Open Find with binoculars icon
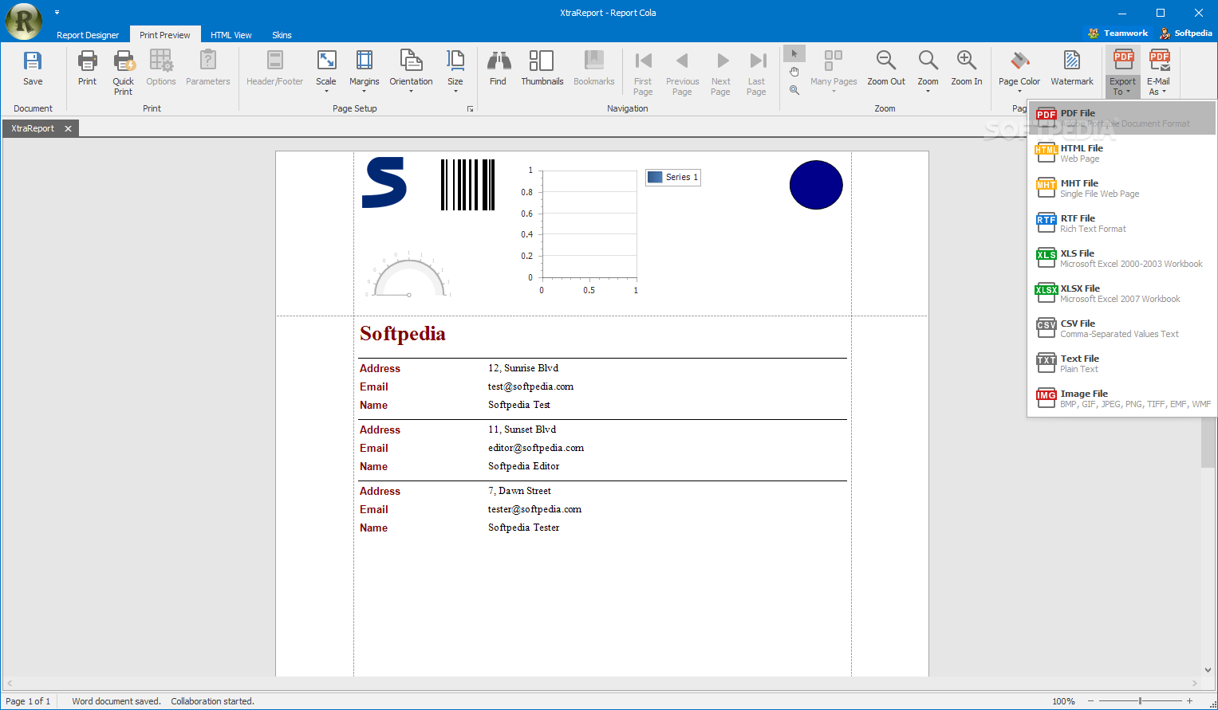Viewport: 1218px width, 710px height. pyautogui.click(x=499, y=69)
